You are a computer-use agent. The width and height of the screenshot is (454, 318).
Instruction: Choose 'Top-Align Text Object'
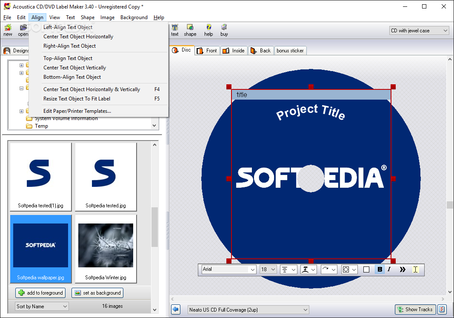tap(98, 58)
